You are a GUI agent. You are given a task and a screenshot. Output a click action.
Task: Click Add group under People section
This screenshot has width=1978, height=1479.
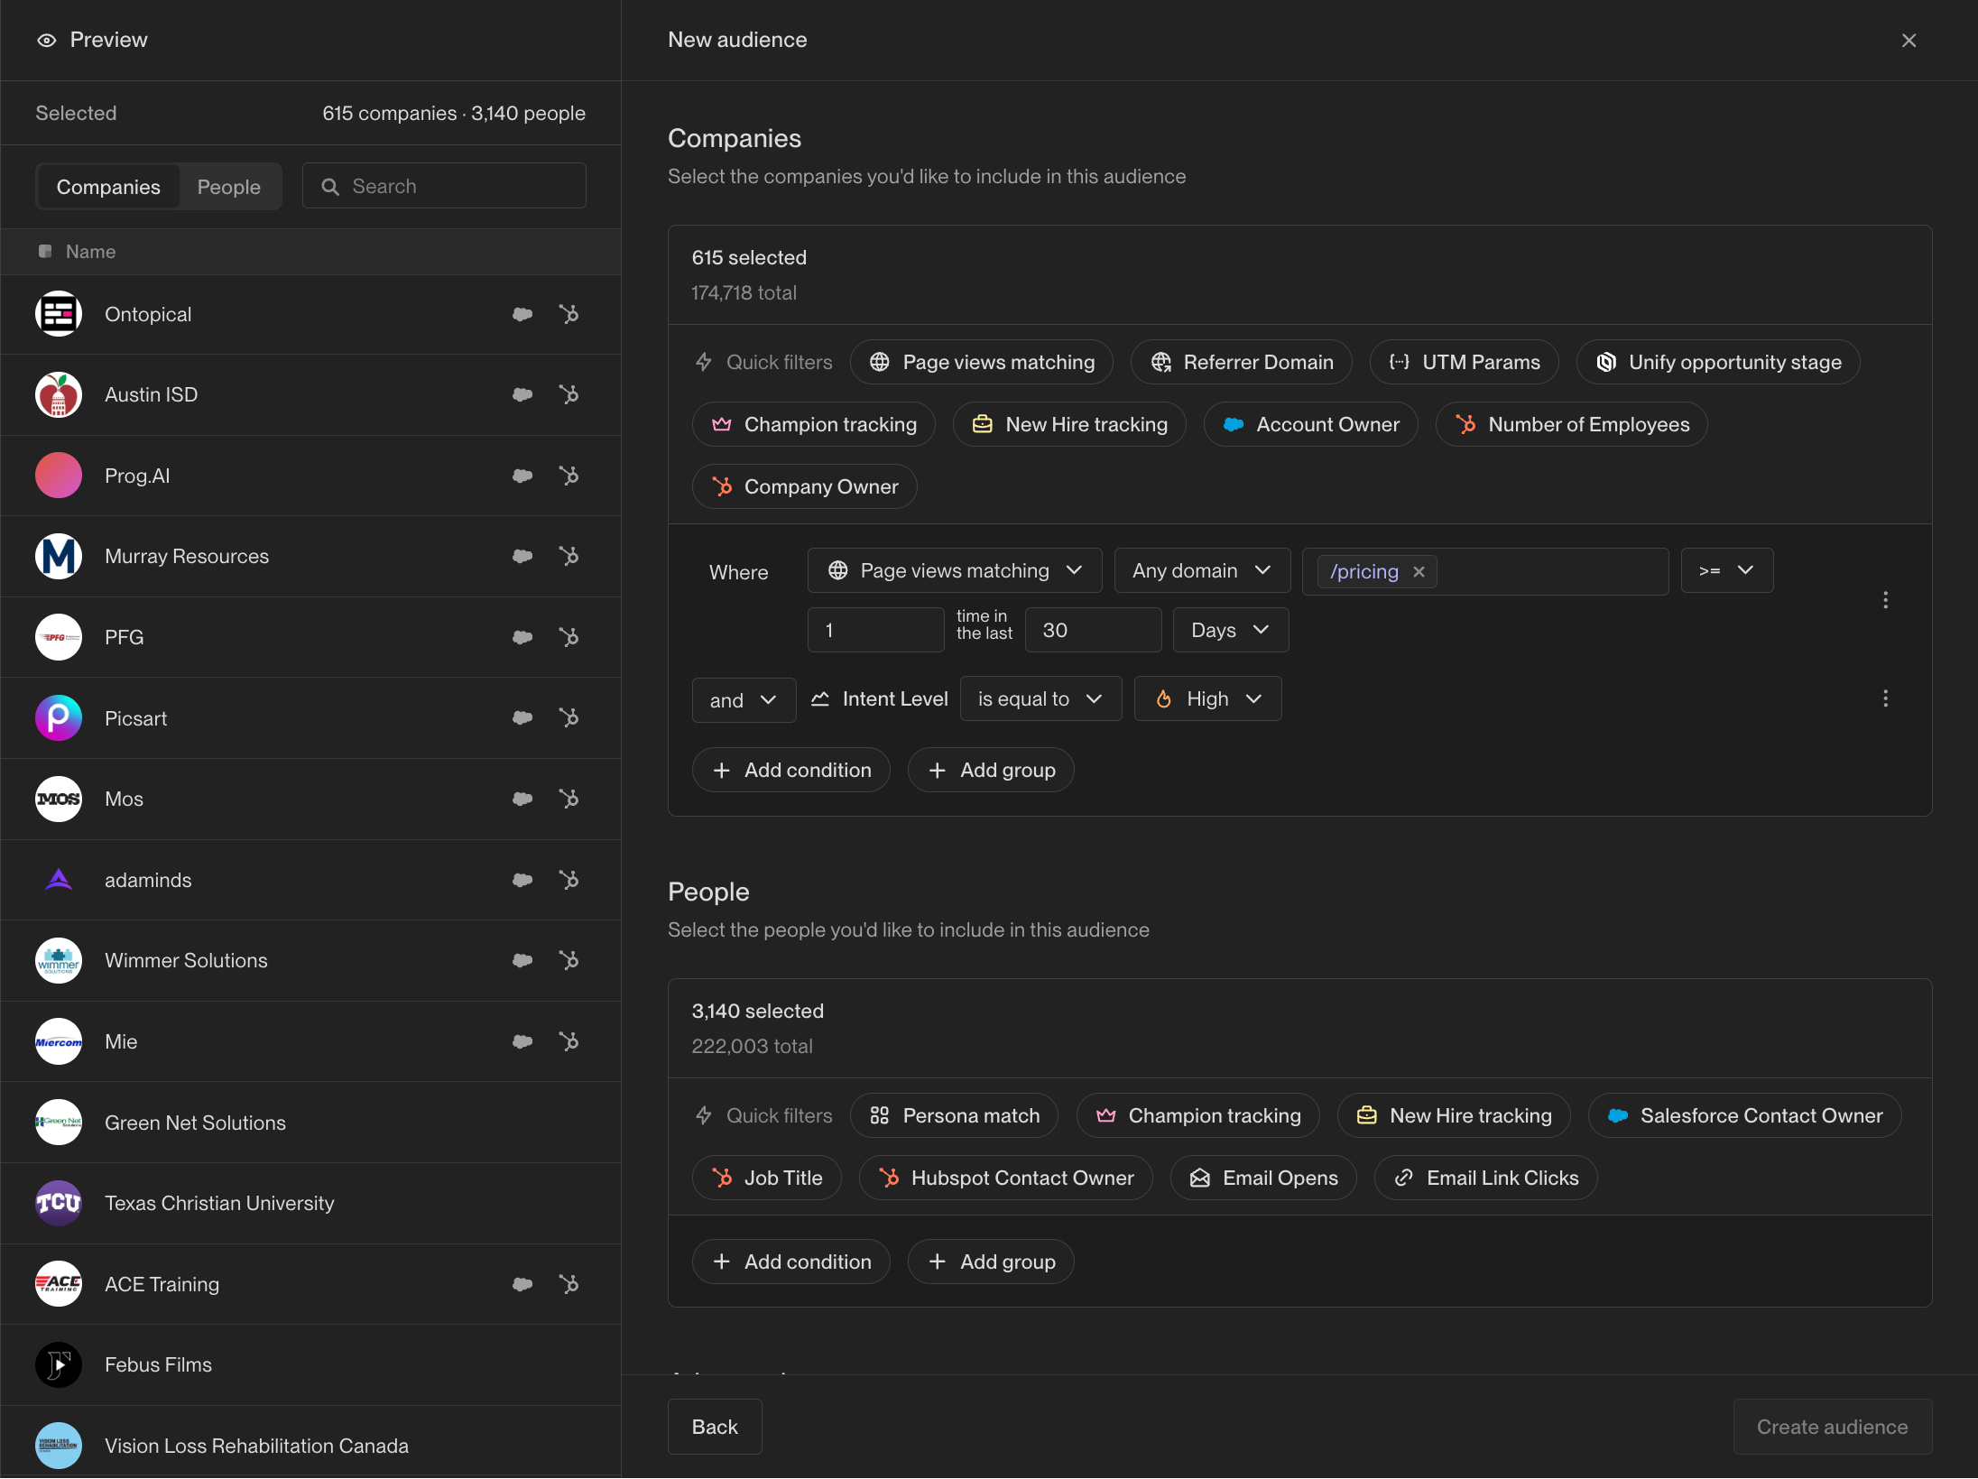(x=991, y=1262)
